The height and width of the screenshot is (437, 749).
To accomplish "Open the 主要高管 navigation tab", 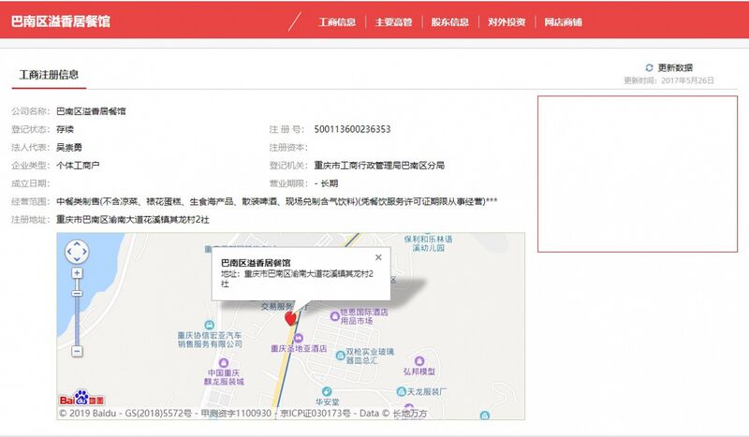I will click(393, 22).
